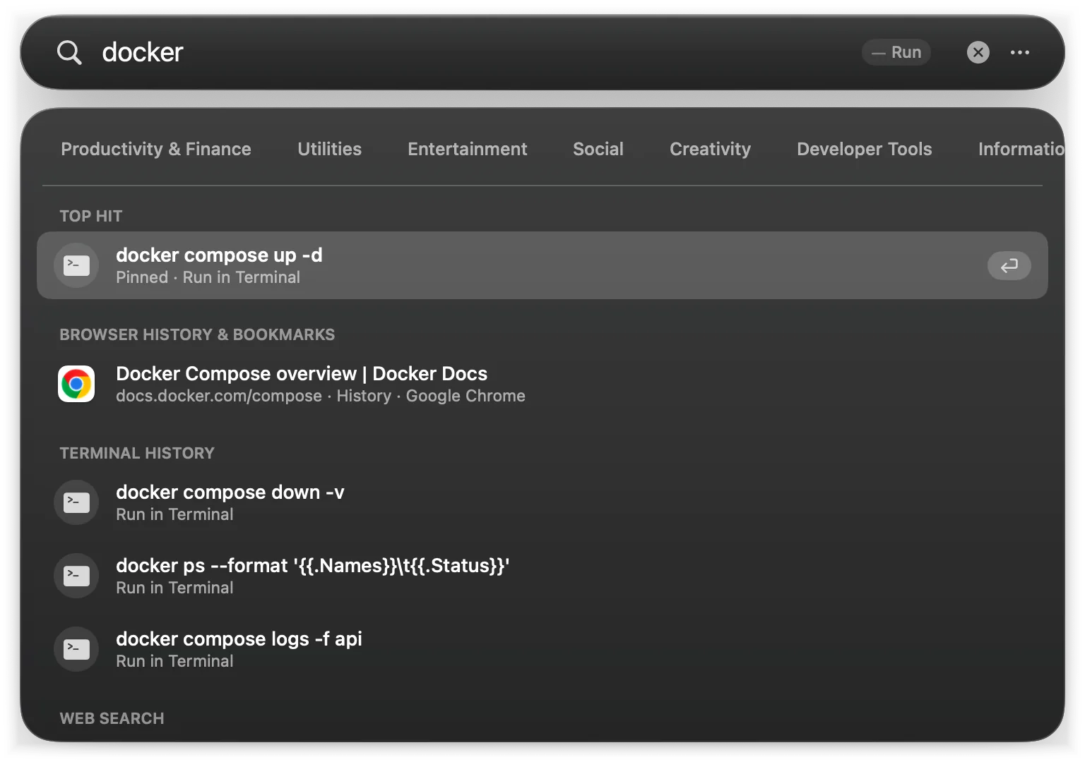Open Docker Compose overview Docker Docs result
The height and width of the screenshot is (762, 1085).
coord(542,384)
